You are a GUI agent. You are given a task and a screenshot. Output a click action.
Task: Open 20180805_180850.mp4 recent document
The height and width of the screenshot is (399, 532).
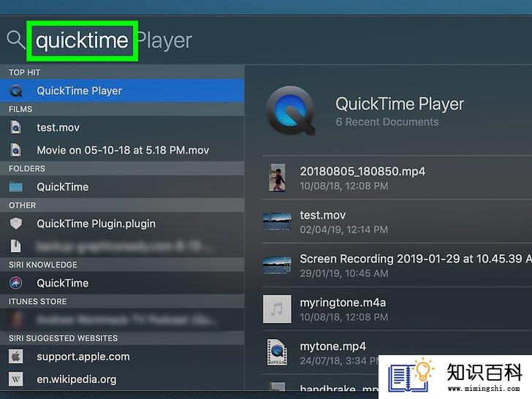pos(397,178)
